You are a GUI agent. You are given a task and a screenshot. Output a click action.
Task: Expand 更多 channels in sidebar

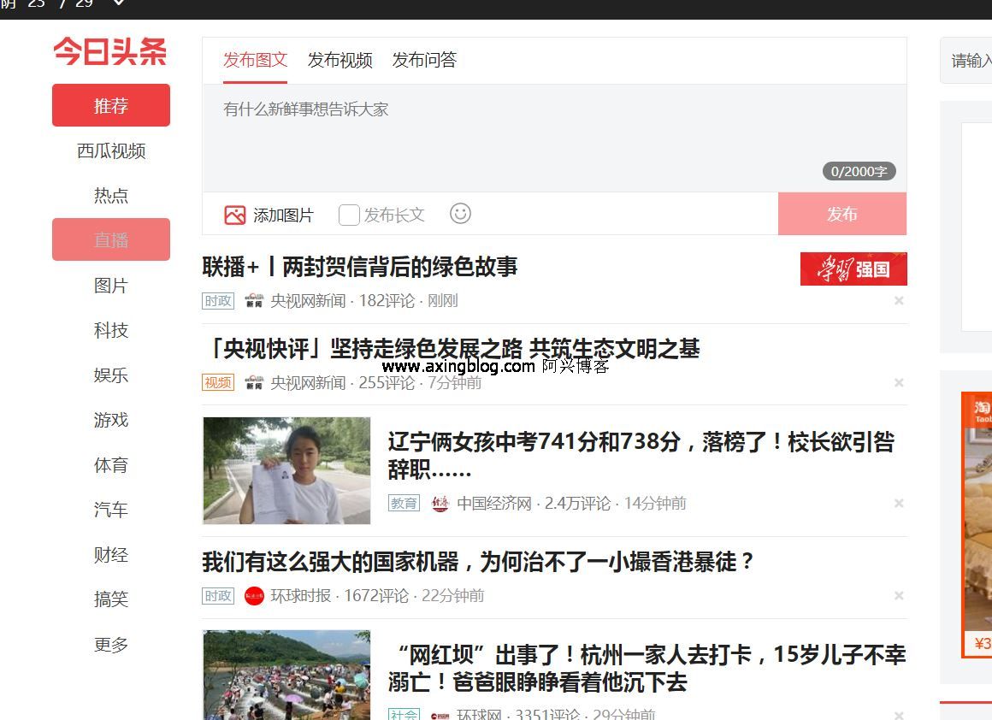pyautogui.click(x=110, y=644)
